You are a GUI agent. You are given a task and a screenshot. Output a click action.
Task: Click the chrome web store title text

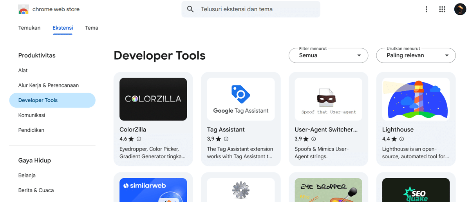(56, 9)
